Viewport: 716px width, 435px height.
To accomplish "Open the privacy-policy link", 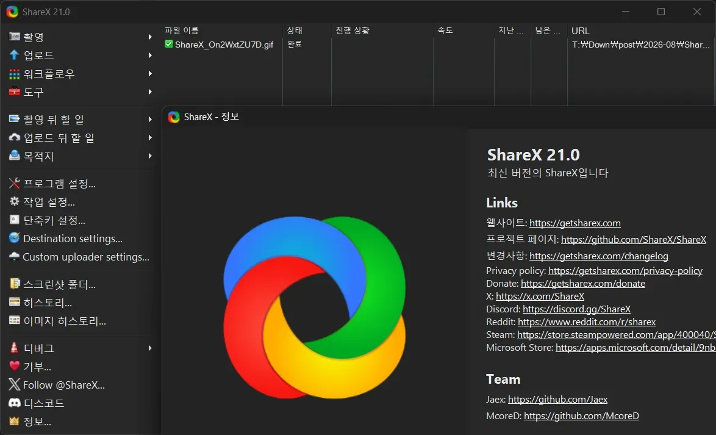I will (625, 270).
